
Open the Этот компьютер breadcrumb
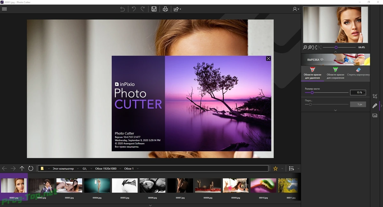[x=63, y=168]
